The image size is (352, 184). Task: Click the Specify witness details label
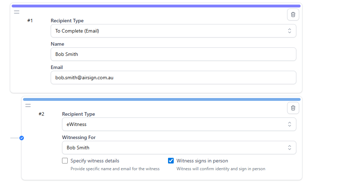[x=95, y=161]
